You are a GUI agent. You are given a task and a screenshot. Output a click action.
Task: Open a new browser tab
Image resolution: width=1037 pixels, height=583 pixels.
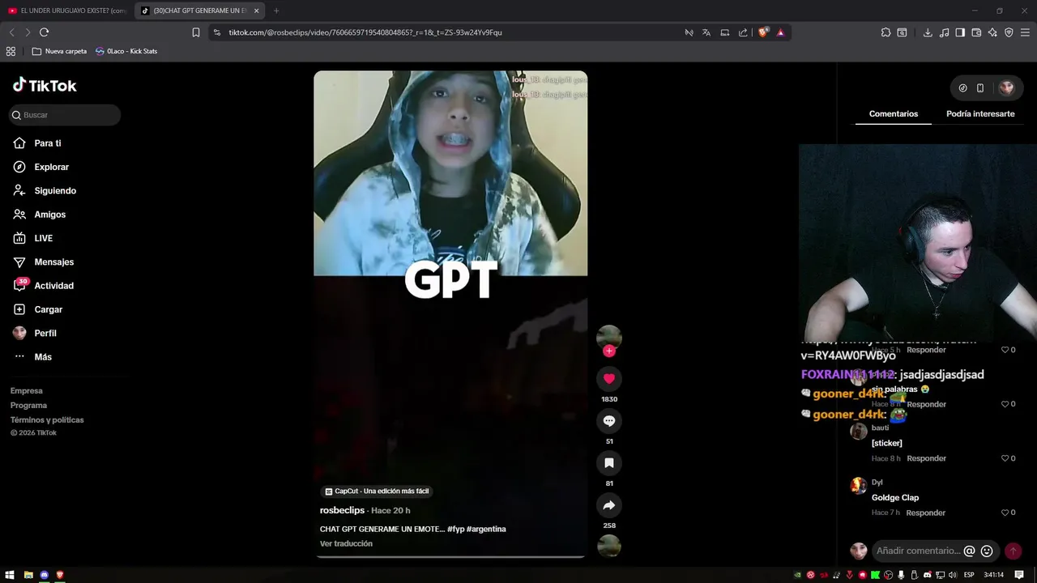pyautogui.click(x=276, y=11)
